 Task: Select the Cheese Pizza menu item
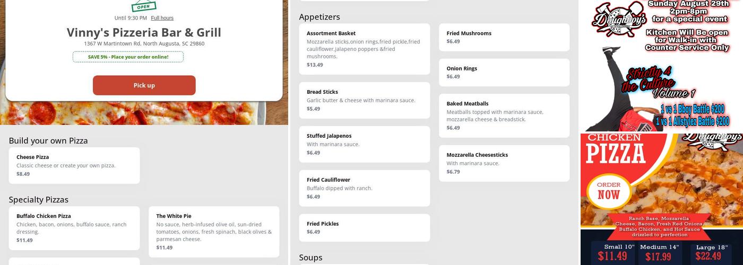(x=74, y=165)
